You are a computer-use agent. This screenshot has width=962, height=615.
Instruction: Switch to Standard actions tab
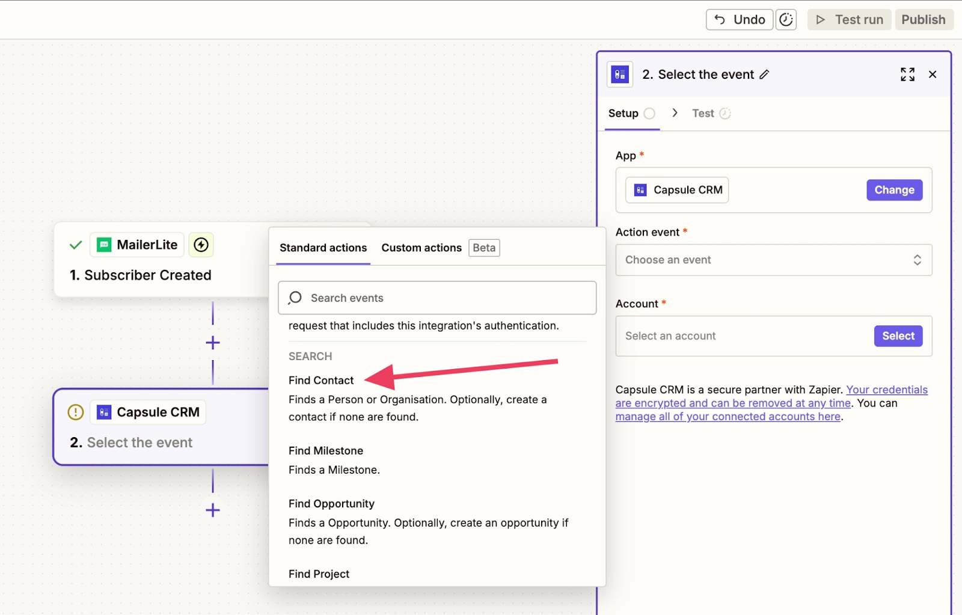(323, 248)
